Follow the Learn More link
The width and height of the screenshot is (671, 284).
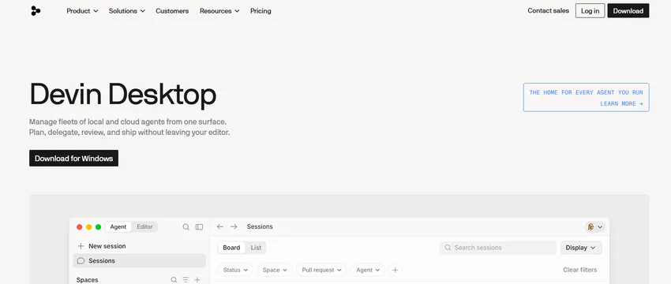[x=621, y=103]
